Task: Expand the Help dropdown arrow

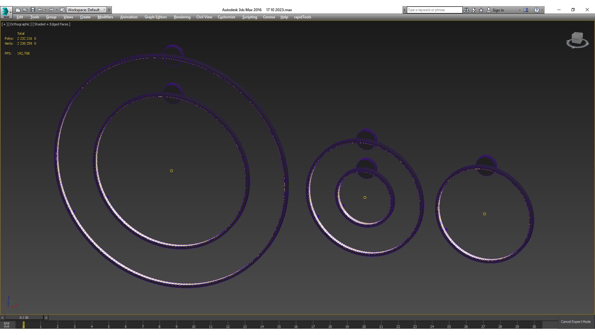Action: tap(542, 10)
